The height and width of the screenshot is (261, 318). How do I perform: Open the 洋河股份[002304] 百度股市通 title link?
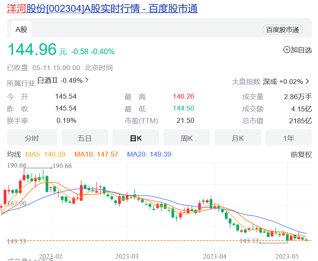[102, 9]
